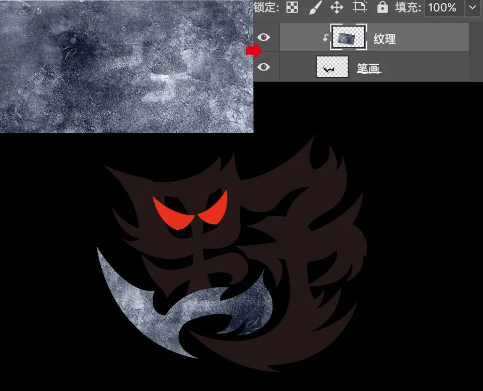Click the 填充 fill label
Viewport: 483px width, 391px height.
click(408, 7)
